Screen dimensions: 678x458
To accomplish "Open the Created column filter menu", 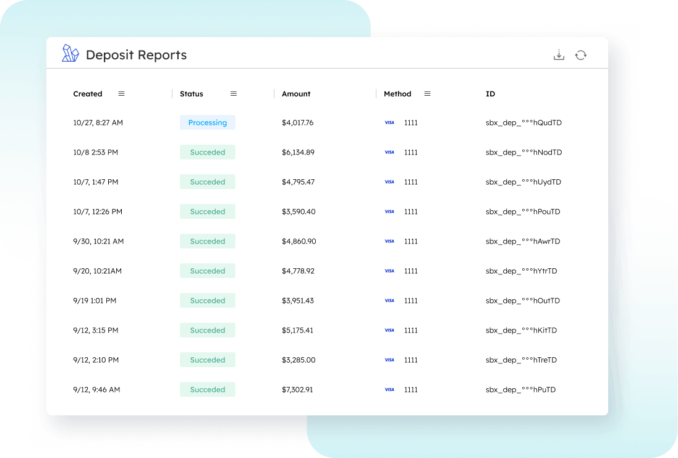I will [121, 94].
